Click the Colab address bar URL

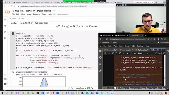[x=54, y=6]
